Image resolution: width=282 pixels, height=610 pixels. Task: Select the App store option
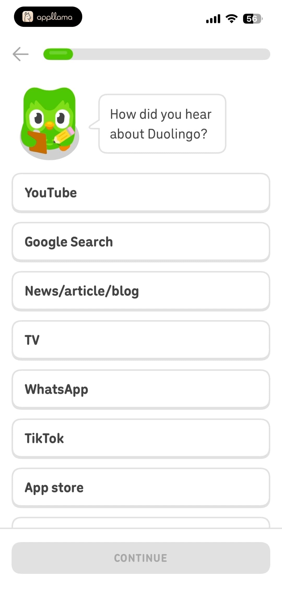pos(141,488)
